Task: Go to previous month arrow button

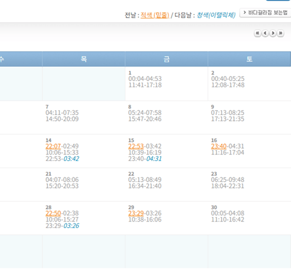Action: 265,34
